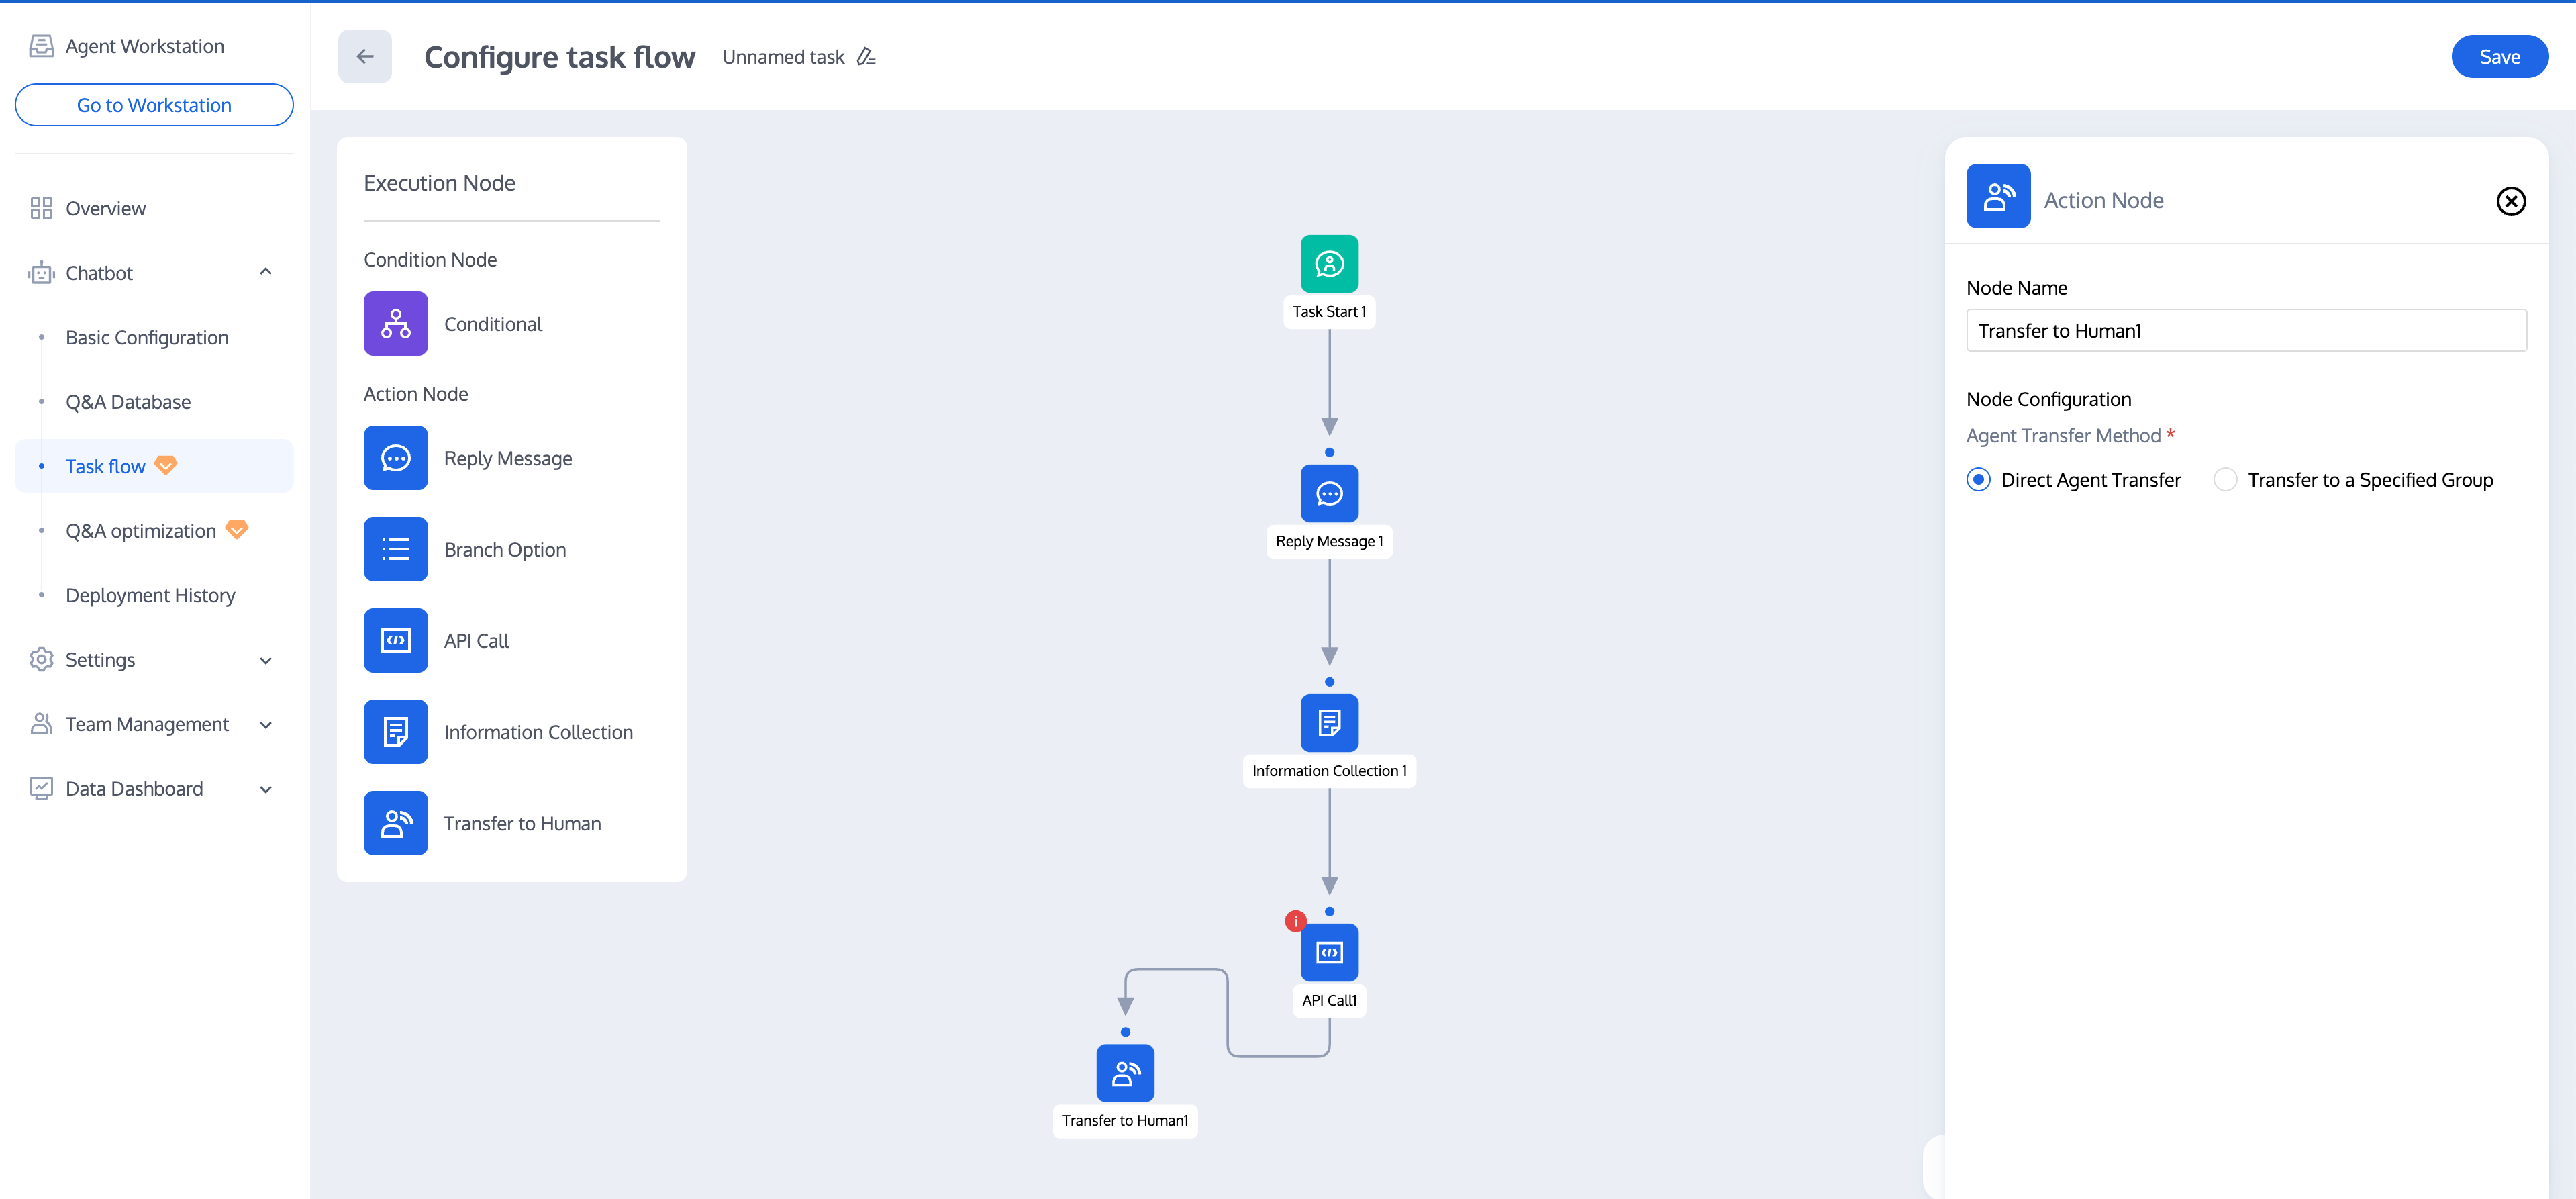The height and width of the screenshot is (1199, 2576).
Task: Collapse the Chatbot menu section
Action: pyautogui.click(x=265, y=272)
